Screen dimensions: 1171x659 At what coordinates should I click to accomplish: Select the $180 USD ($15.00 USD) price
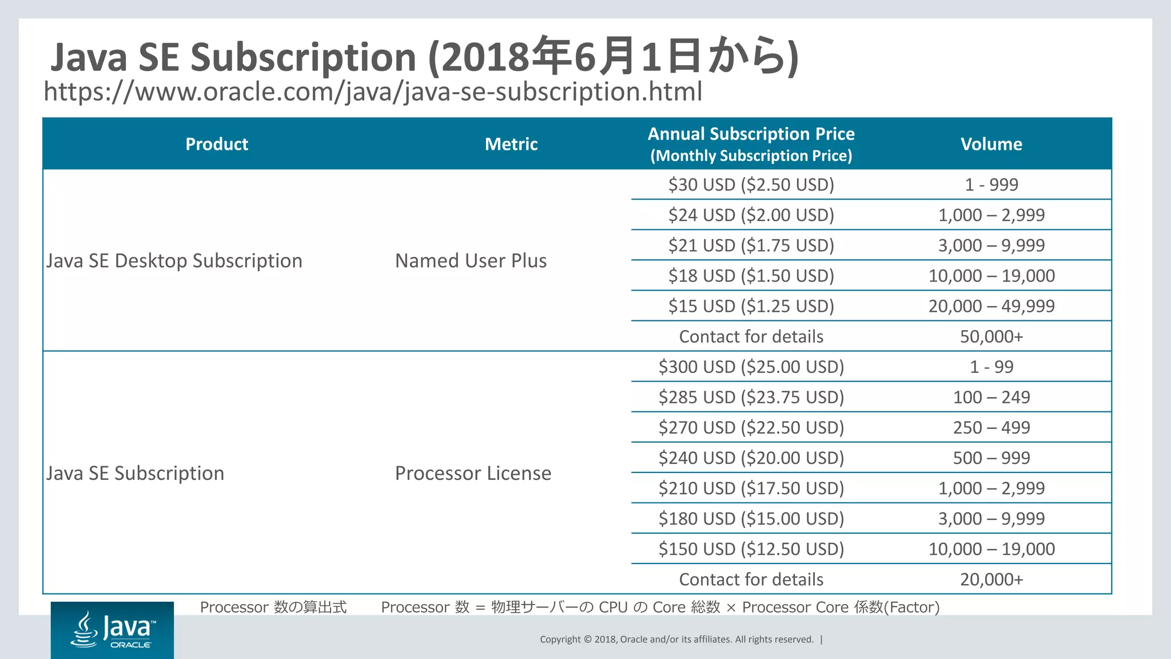(751, 518)
